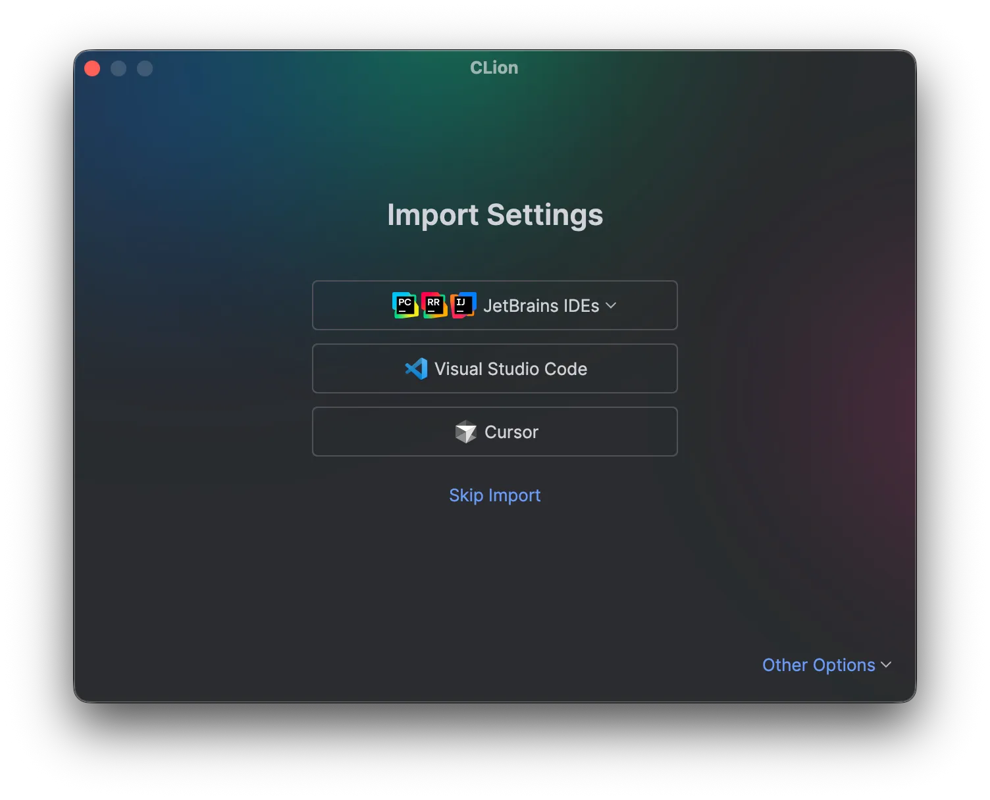Image resolution: width=990 pixels, height=800 pixels.
Task: Click the red RR product badge
Action: tap(433, 305)
